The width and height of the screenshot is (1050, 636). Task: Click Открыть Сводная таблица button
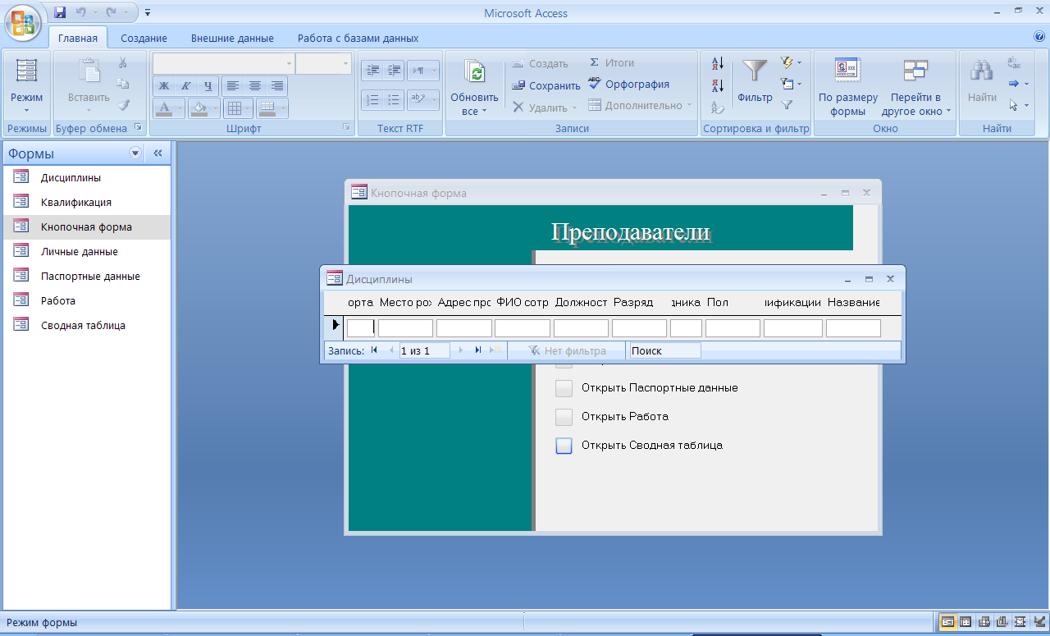click(564, 446)
